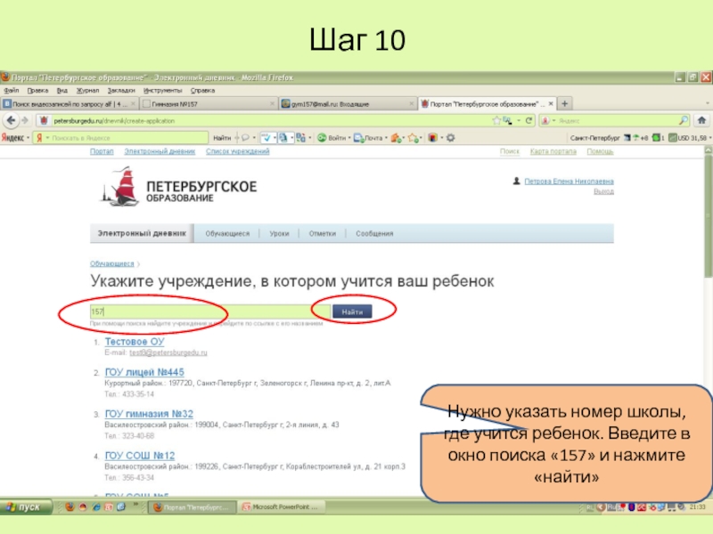Image resolution: width=713 pixels, height=534 pixels.
Task: Switch to gym157@mail.ru Входящие tab
Action: [348, 104]
